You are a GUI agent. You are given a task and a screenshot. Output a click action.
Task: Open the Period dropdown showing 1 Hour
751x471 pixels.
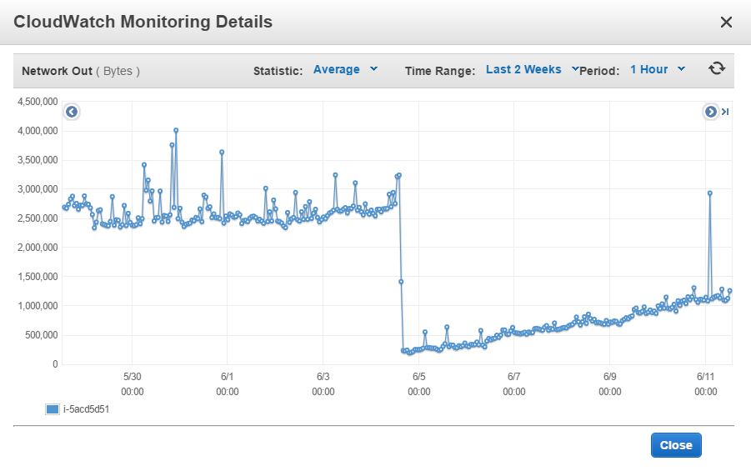tap(657, 69)
